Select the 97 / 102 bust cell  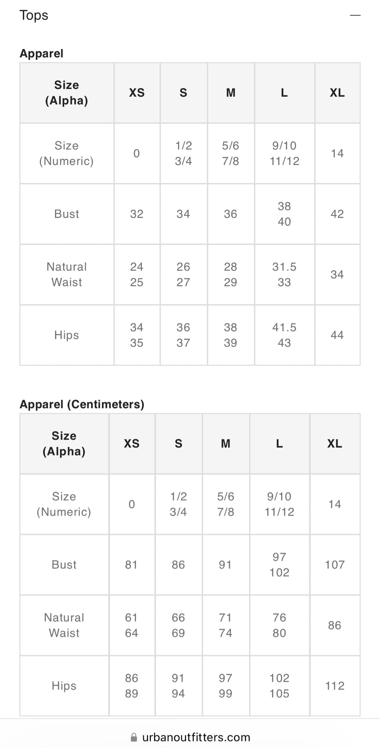280,565
